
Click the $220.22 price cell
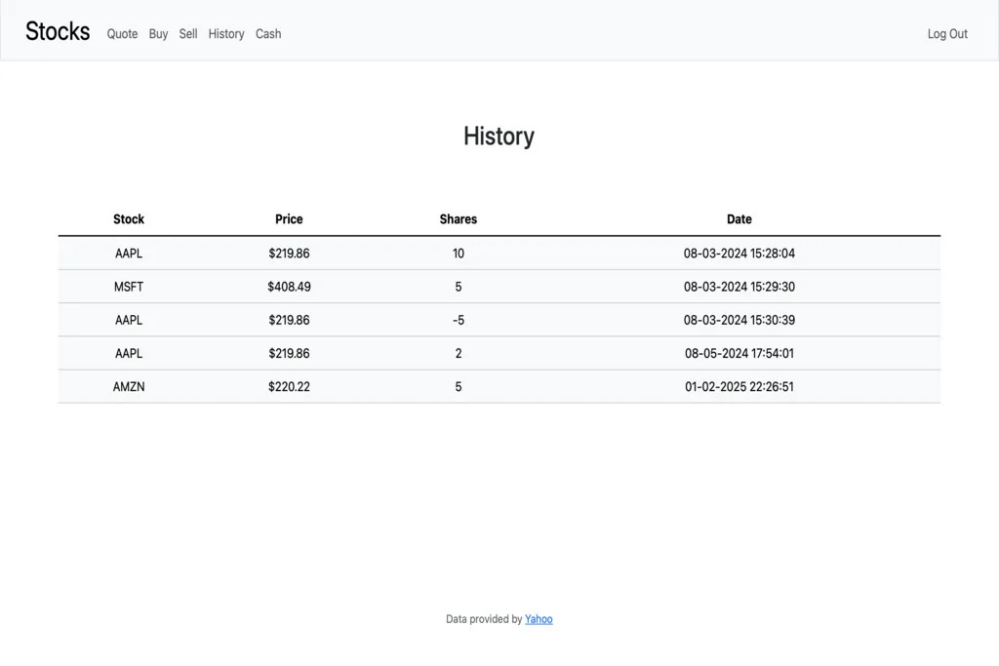pyautogui.click(x=289, y=387)
